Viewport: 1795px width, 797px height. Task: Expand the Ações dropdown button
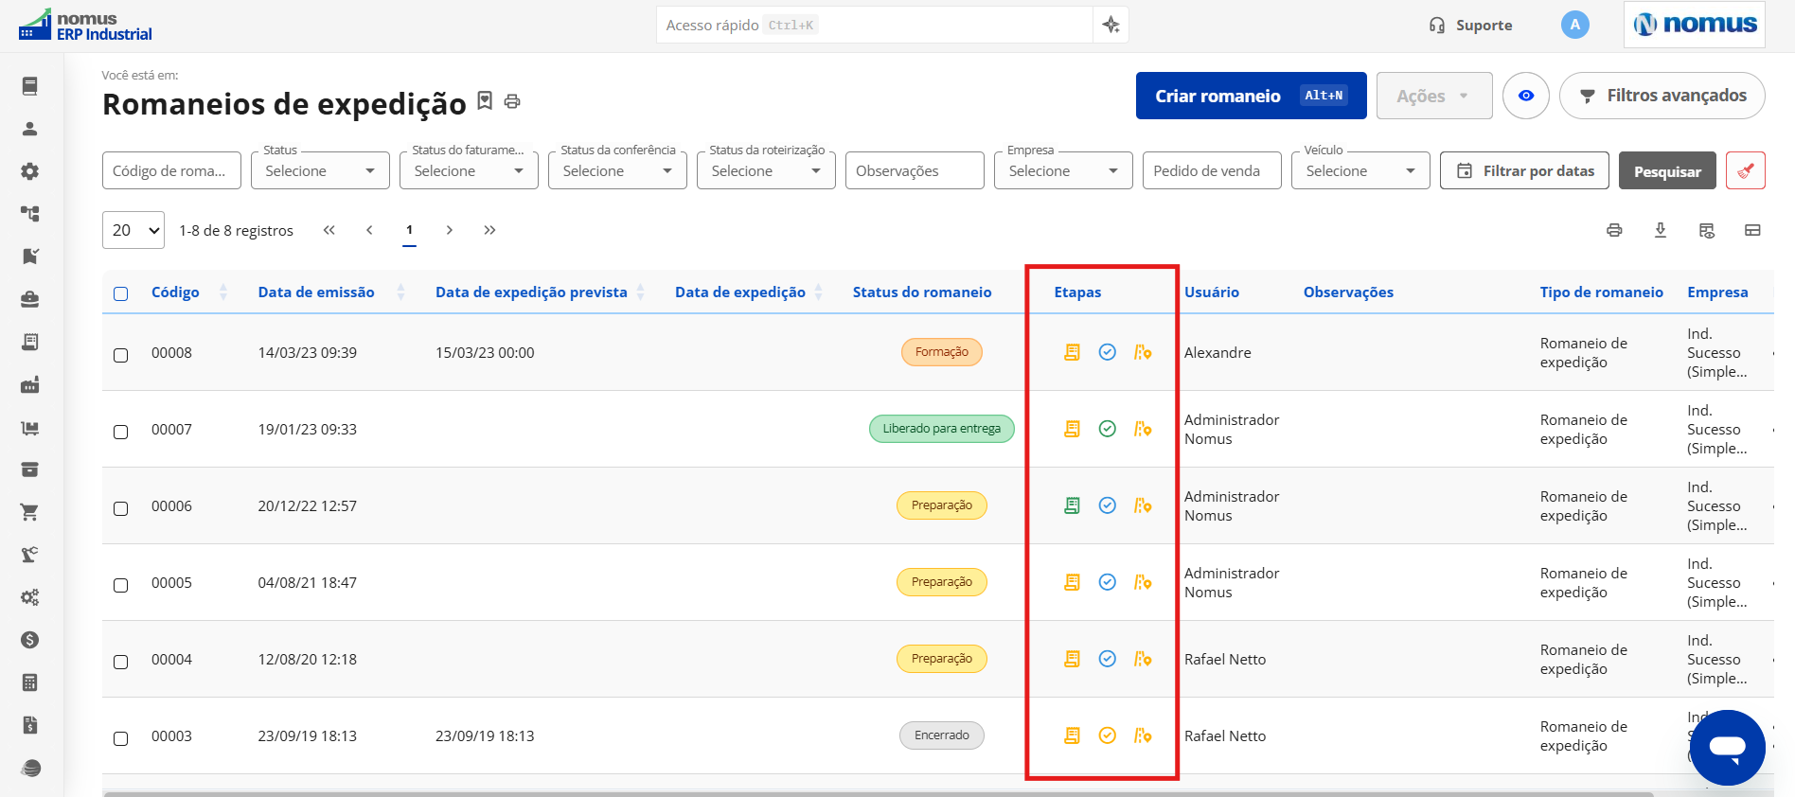click(x=1434, y=96)
